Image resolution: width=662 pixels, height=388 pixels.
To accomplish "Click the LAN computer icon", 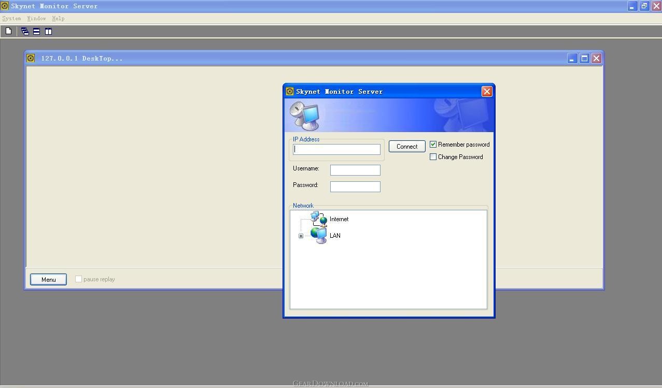I will 319,235.
